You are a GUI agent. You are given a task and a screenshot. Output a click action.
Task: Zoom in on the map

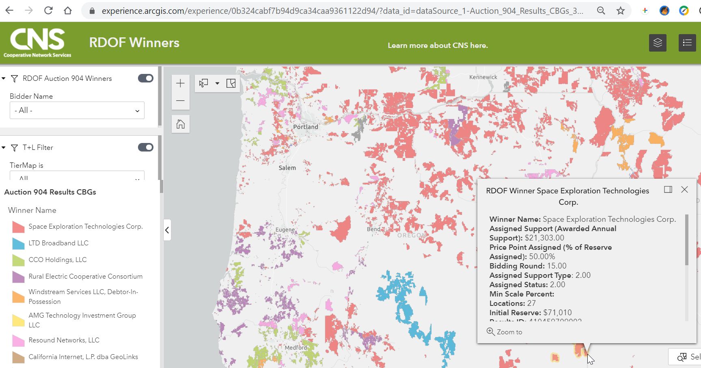point(181,83)
